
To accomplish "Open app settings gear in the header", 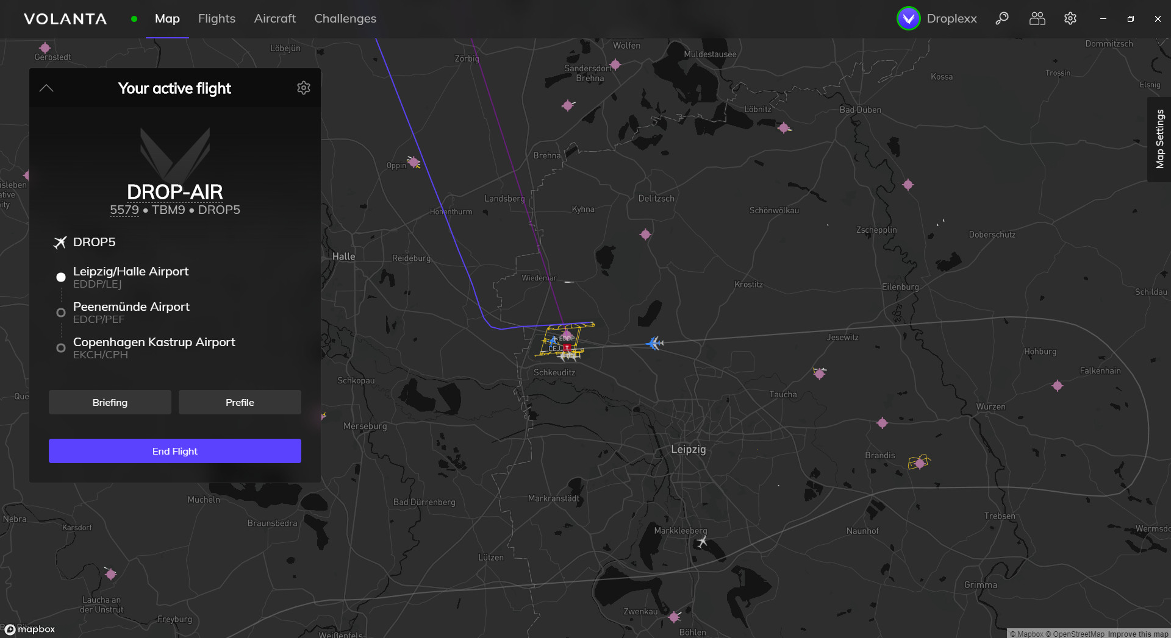I will pos(1070,18).
